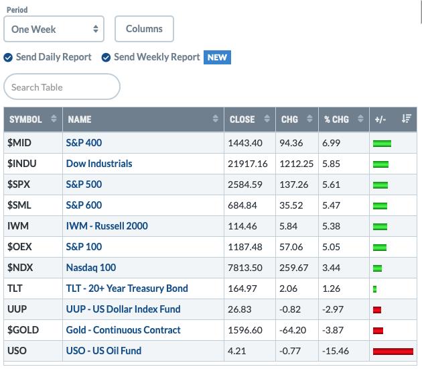The width and height of the screenshot is (422, 369).
Task: Open the Period dropdown set to One Week
Action: coord(54,29)
